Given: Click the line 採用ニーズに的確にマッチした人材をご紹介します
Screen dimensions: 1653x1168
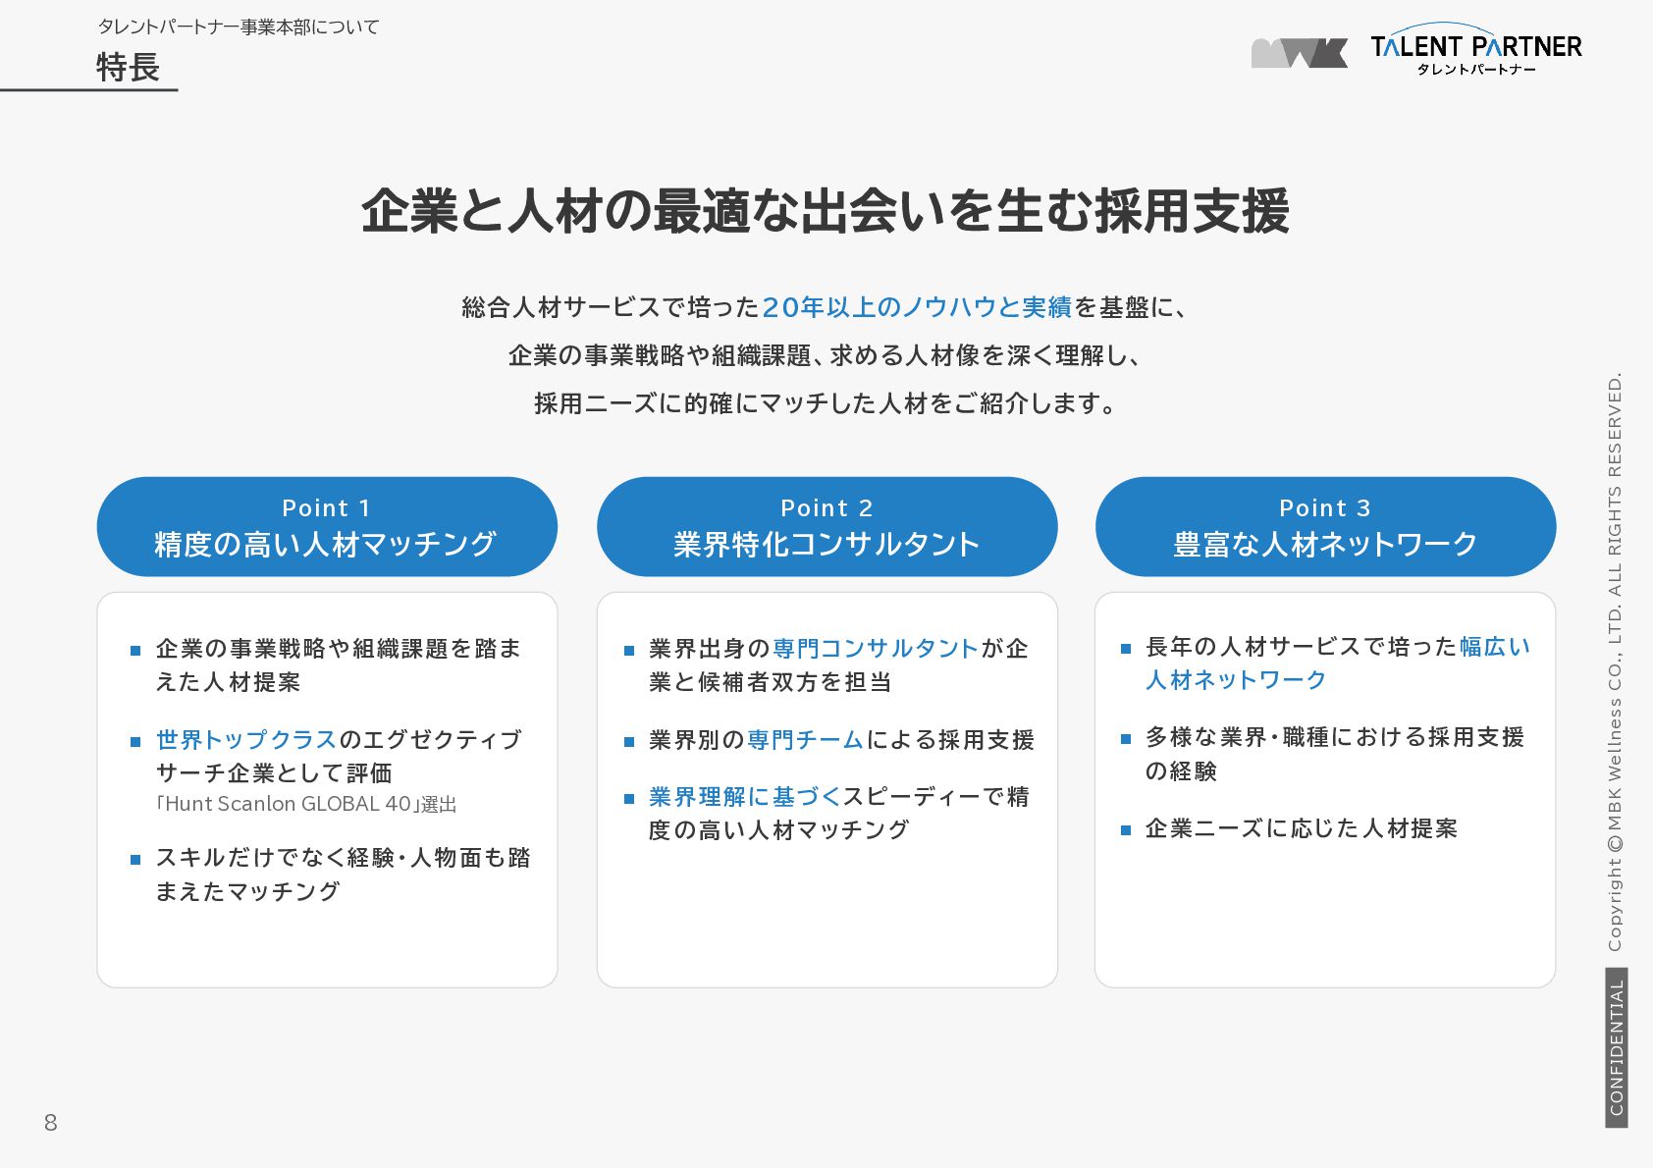Looking at the screenshot, I should pos(826,403).
